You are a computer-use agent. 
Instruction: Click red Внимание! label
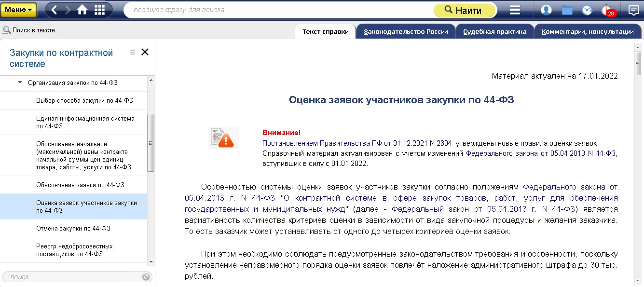(x=281, y=133)
